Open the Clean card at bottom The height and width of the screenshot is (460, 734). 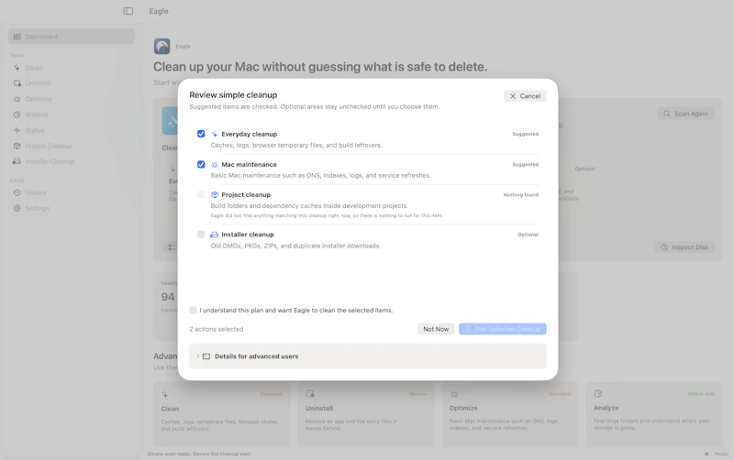(x=222, y=414)
